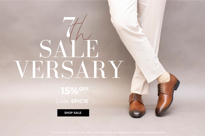Image resolution: width=205 pixels, height=136 pixels.
Task: Click the beige patterned sock
Action: coord(164,77)
